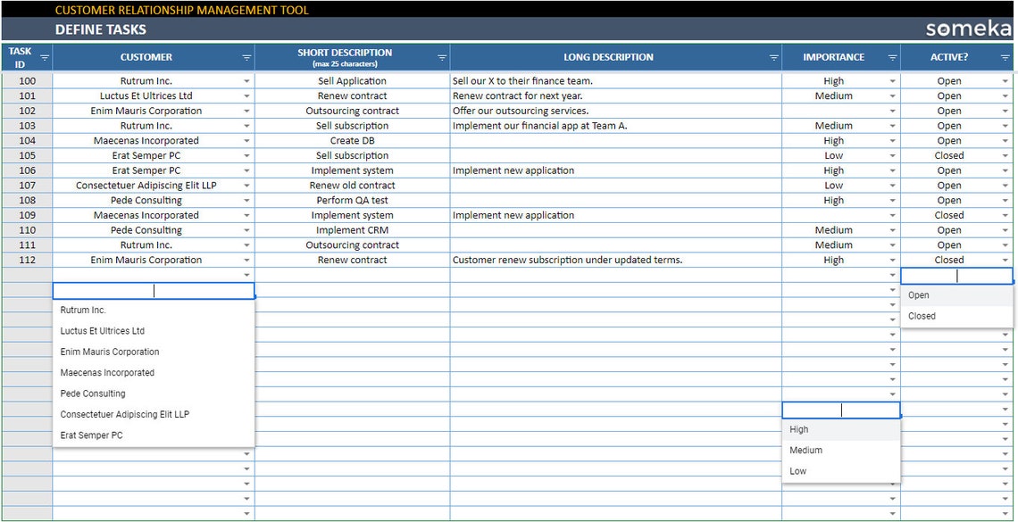Select Closed from the active status dropdown
Viewport: 1018px width, 522px height.
pos(922,316)
